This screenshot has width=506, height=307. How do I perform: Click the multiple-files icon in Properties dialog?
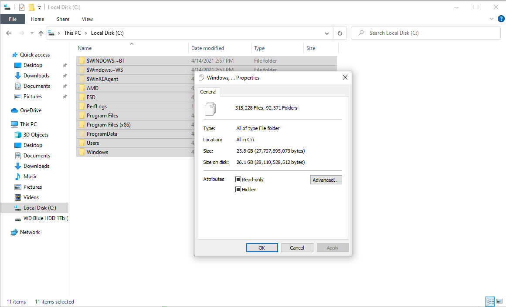(211, 109)
